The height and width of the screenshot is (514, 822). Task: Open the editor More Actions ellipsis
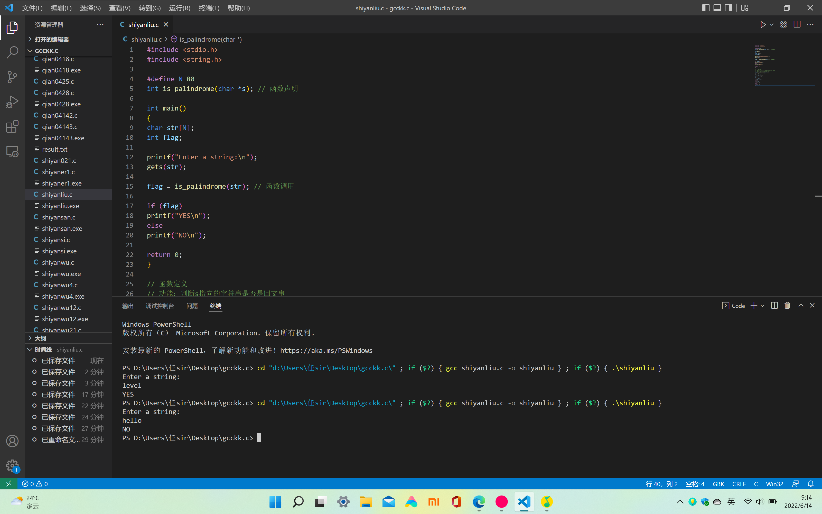810,24
